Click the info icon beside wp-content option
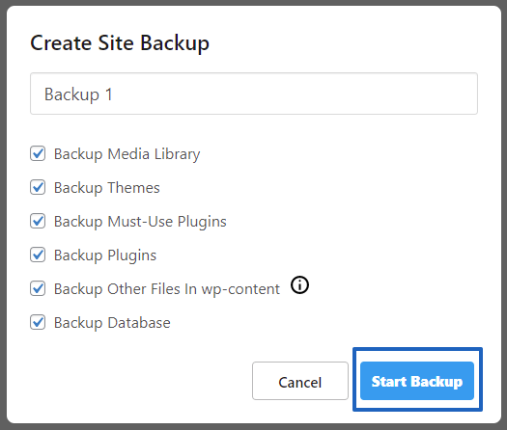 click(299, 285)
